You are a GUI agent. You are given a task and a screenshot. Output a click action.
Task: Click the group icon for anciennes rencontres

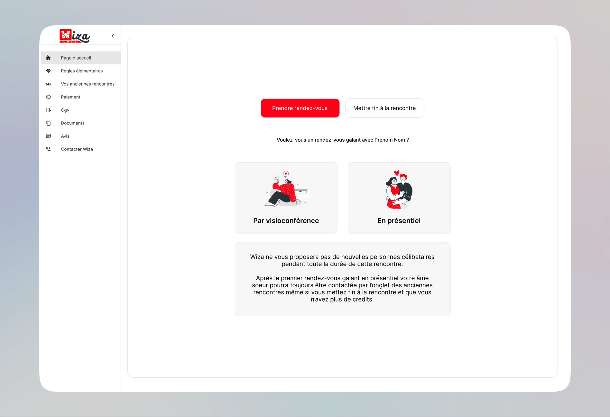pos(48,84)
